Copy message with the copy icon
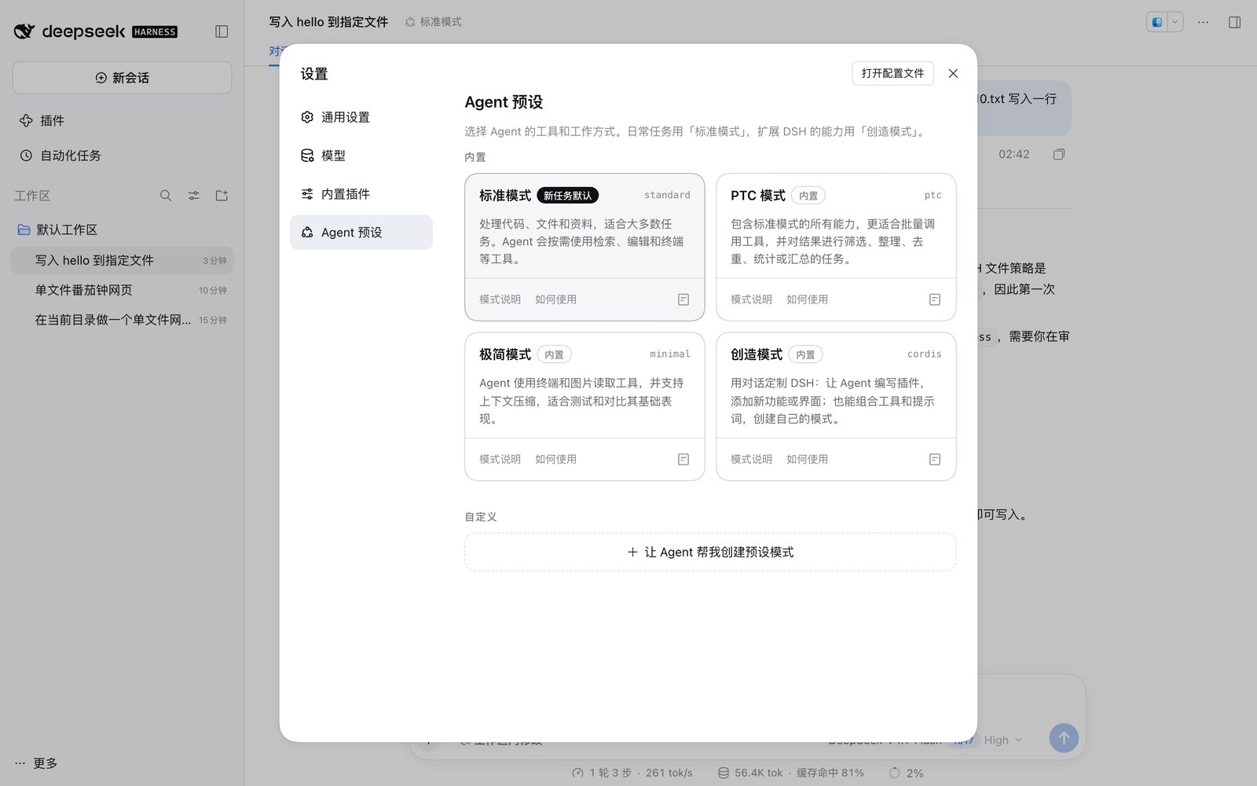 [x=1059, y=154]
